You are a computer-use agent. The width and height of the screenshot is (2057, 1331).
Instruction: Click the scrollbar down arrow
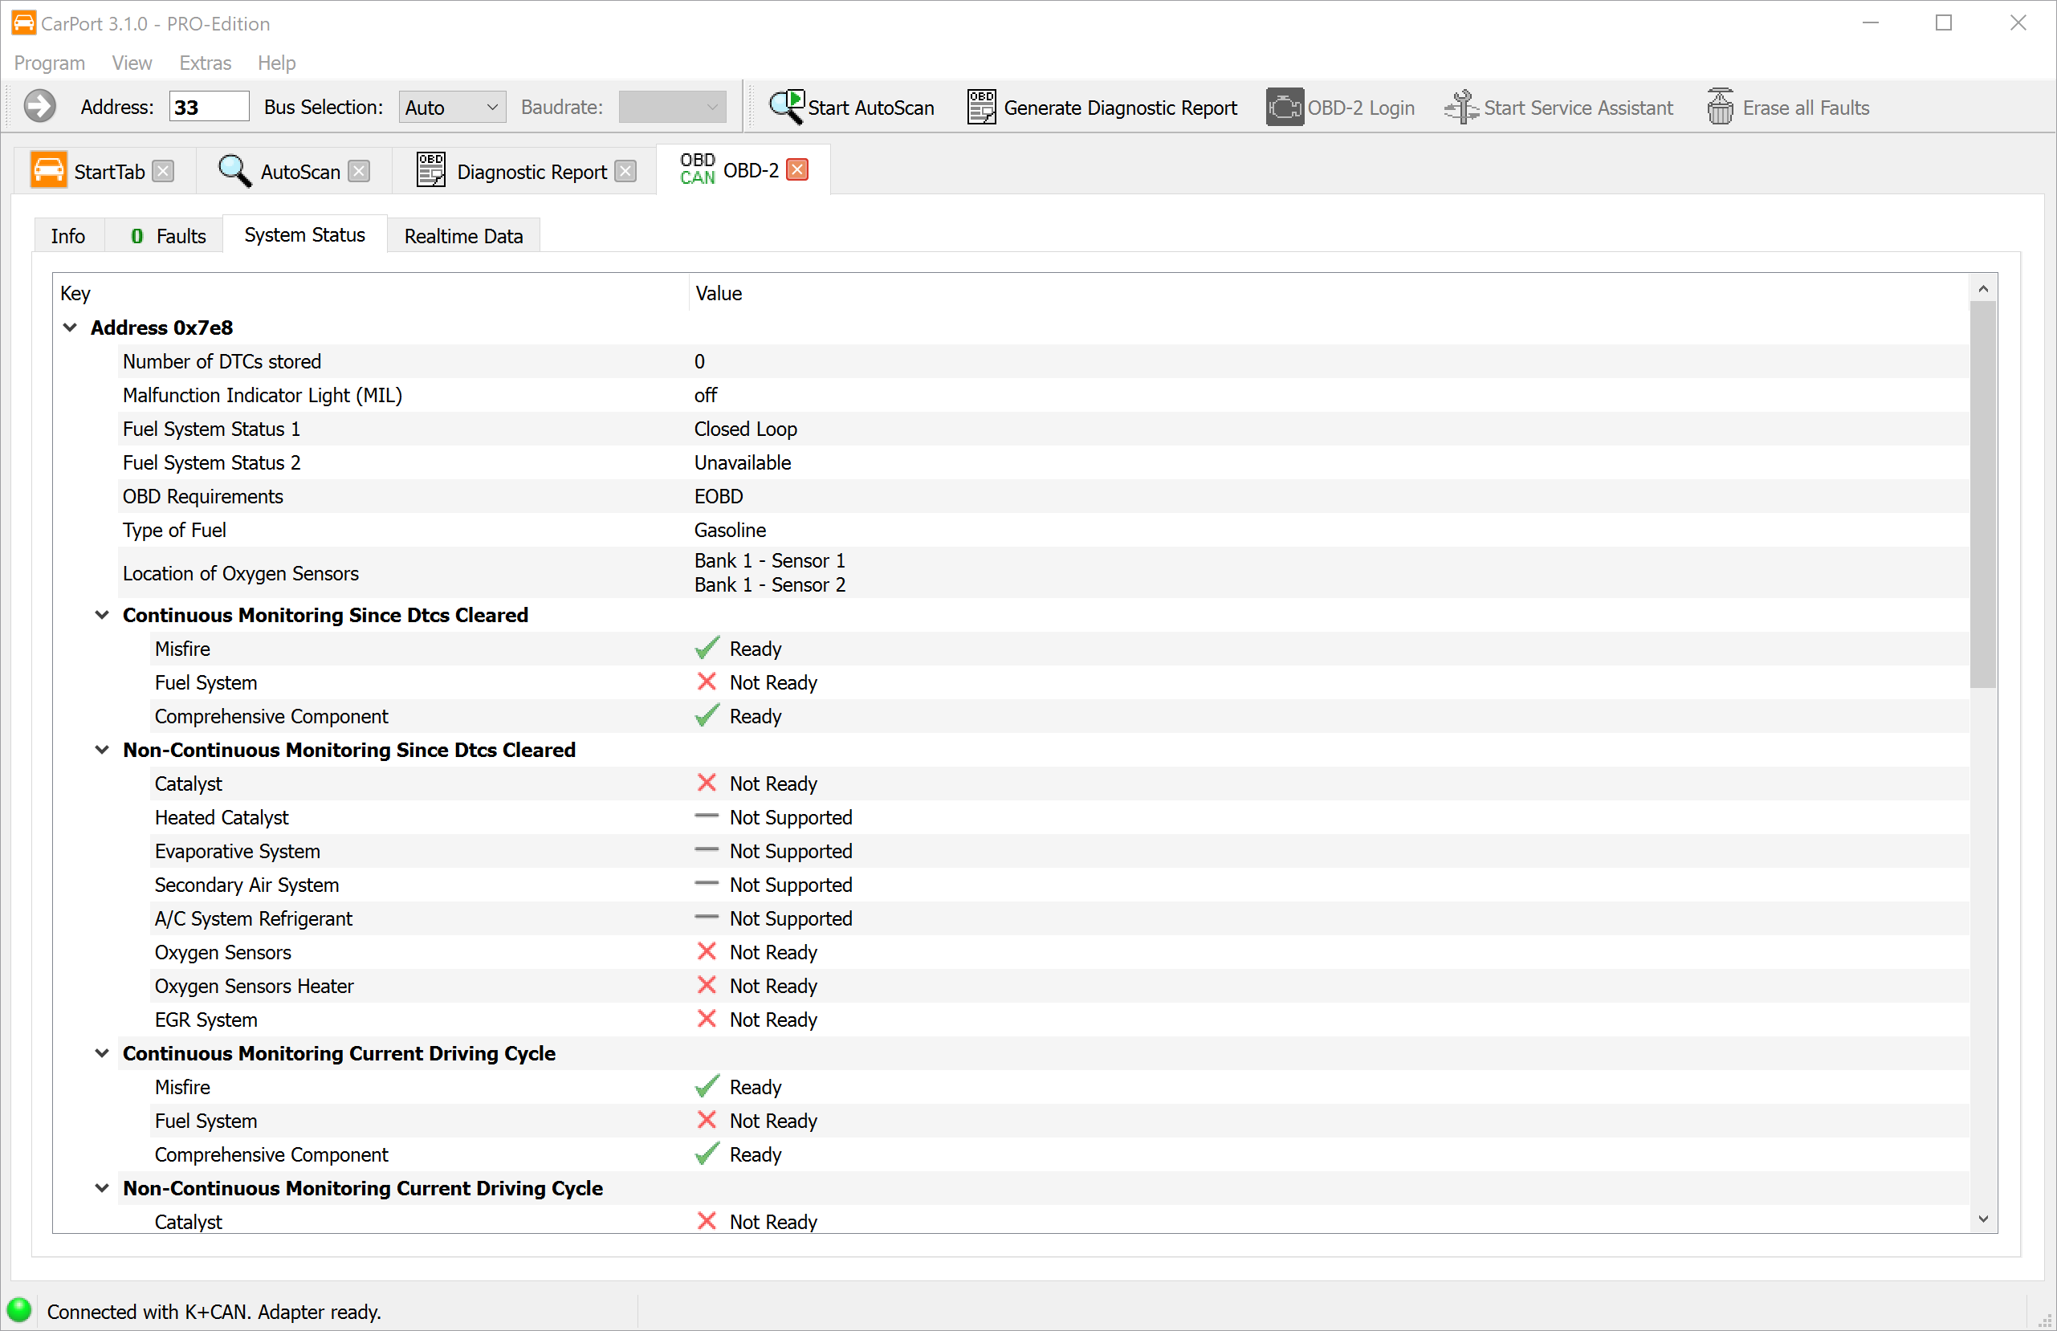pos(1982,1219)
